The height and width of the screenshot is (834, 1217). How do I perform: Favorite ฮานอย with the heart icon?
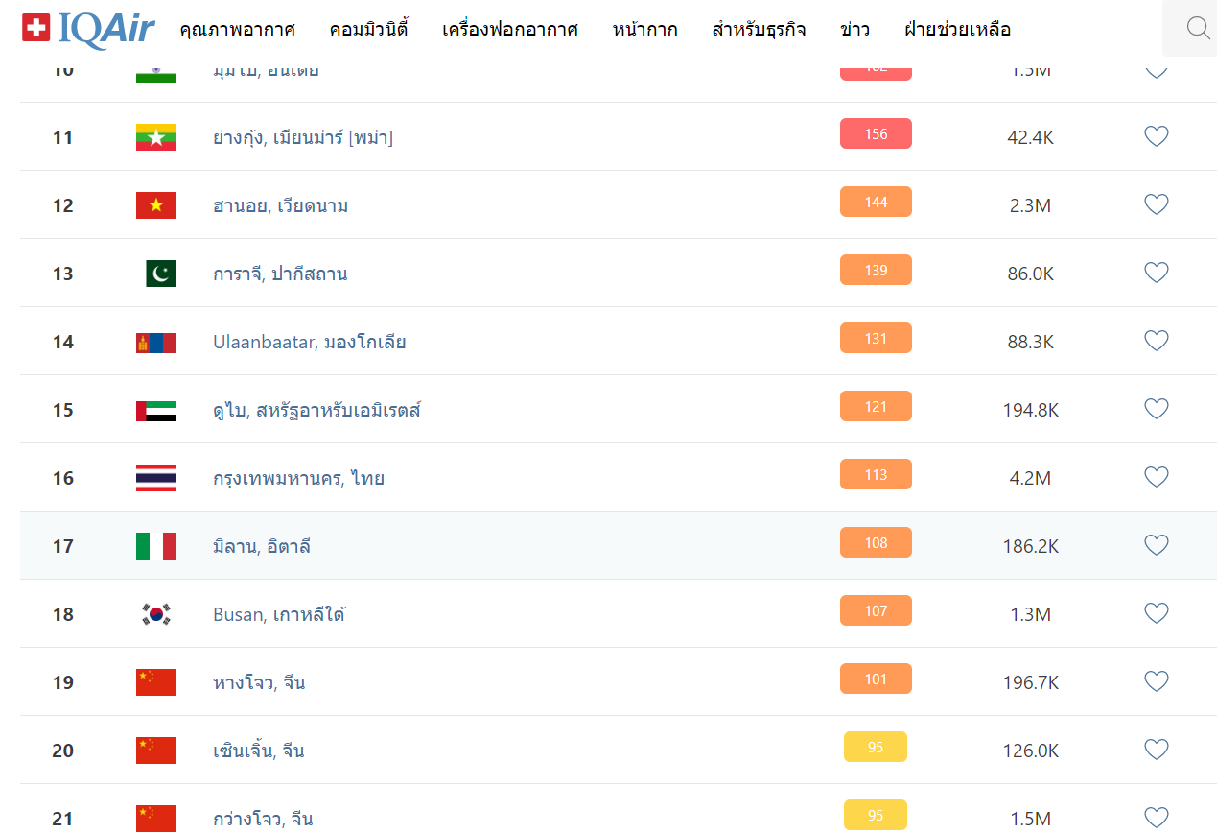tap(1157, 204)
